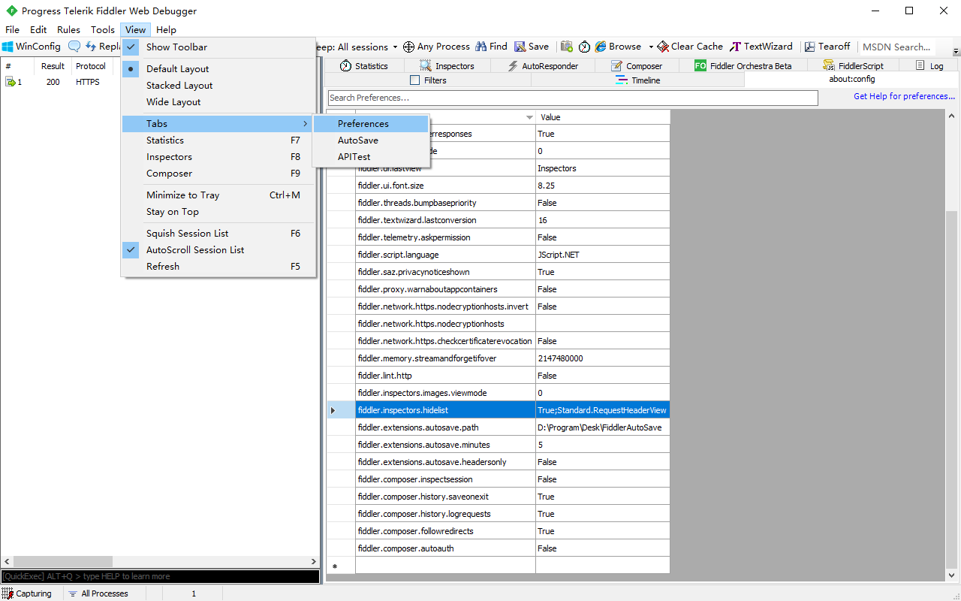The height and width of the screenshot is (601, 961).
Task: Click the comment speech bubble icon
Action: (x=74, y=47)
